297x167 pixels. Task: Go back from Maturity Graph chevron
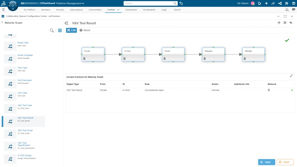[2, 22]
